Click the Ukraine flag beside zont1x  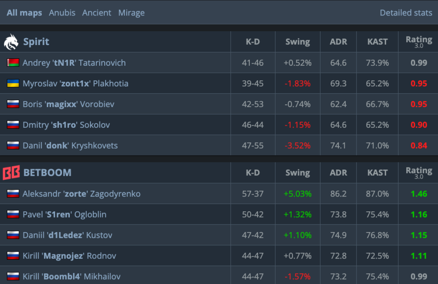pos(13,83)
